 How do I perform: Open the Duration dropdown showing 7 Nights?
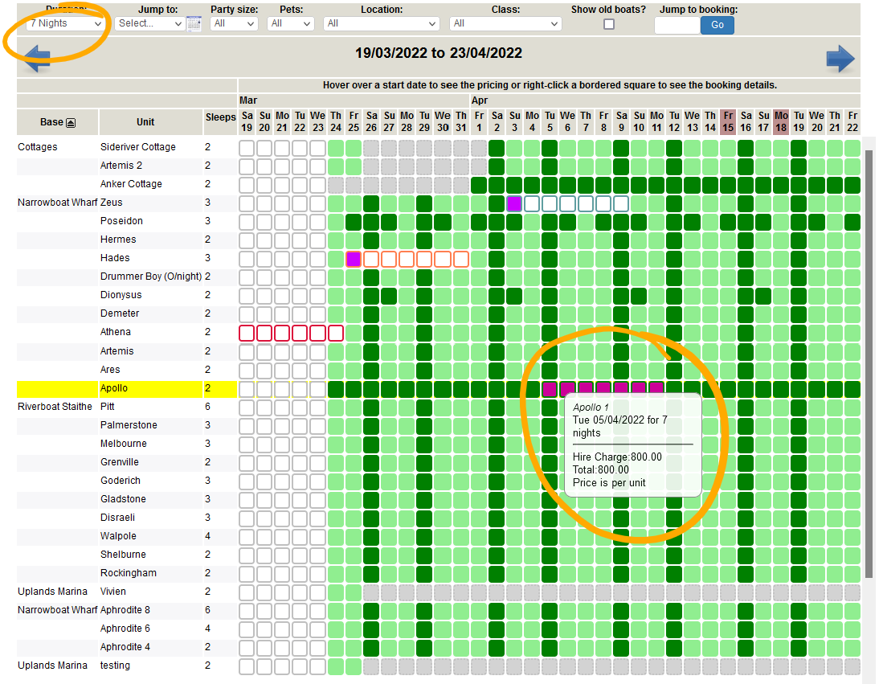65,23
